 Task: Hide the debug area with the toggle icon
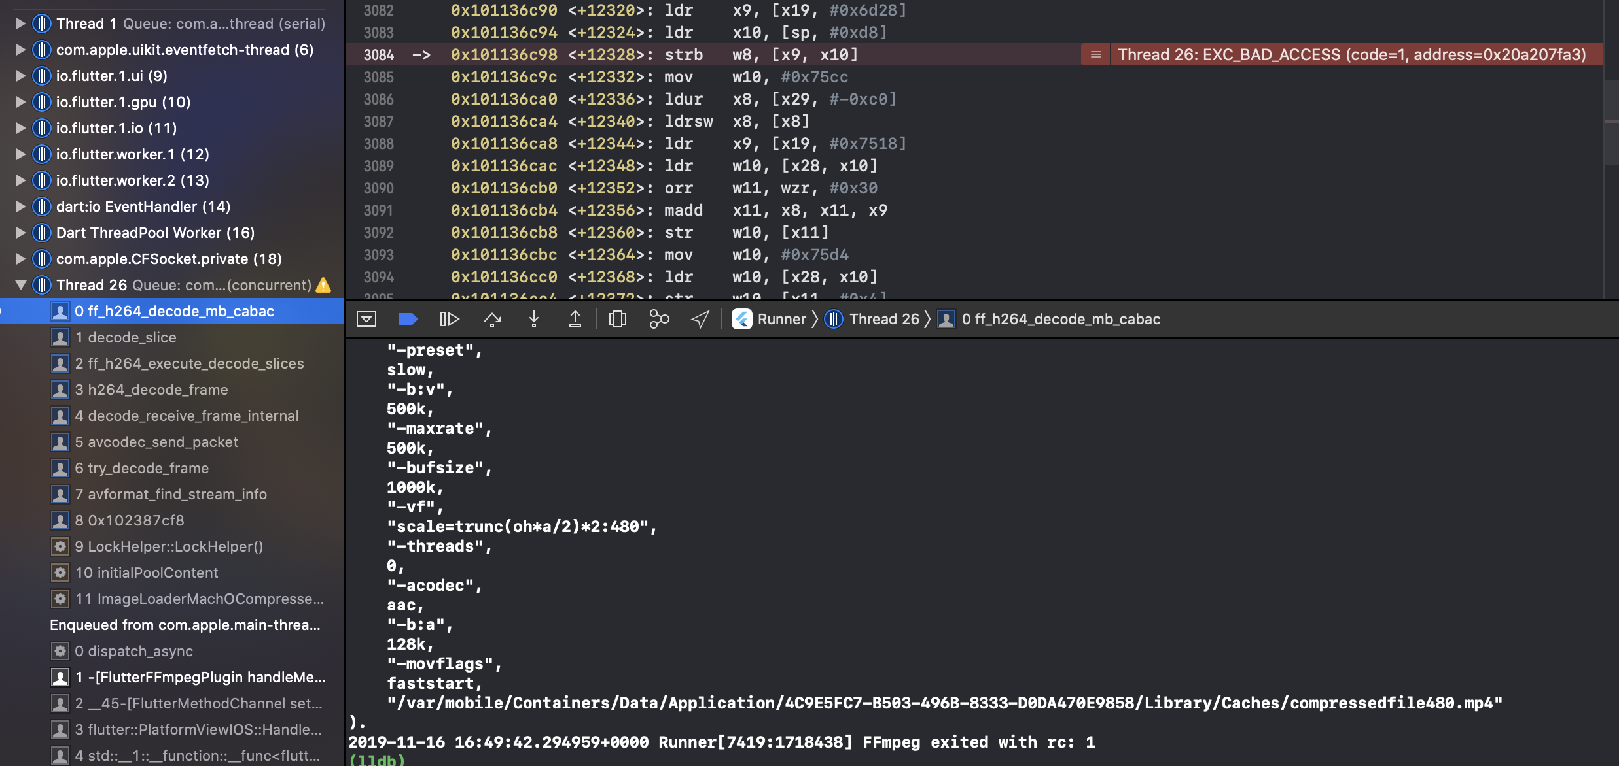click(x=367, y=319)
